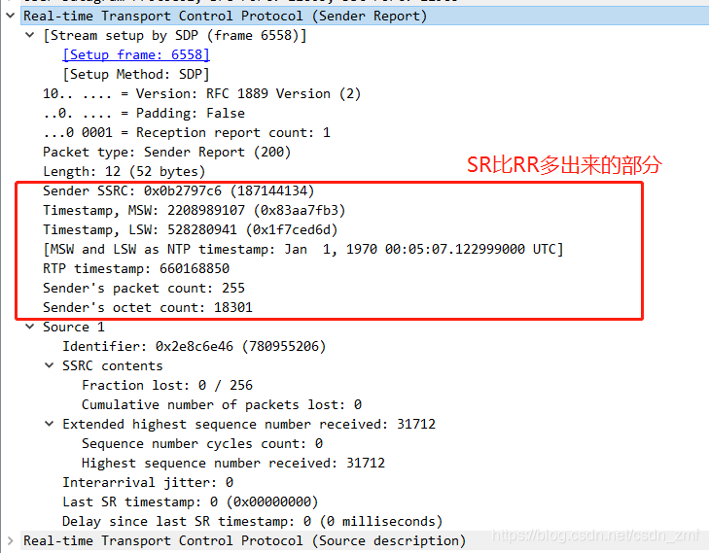Select Extended highest sequence number received: 31712 label
The image size is (709, 553).
249,424
